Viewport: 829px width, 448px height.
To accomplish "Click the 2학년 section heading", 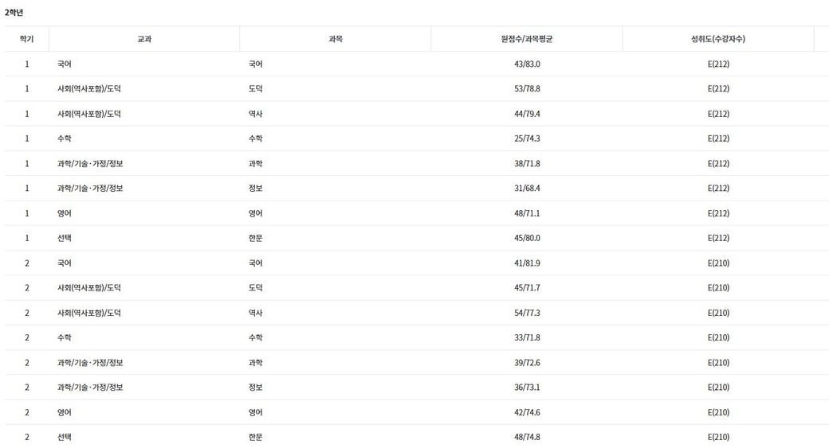I will tap(14, 12).
